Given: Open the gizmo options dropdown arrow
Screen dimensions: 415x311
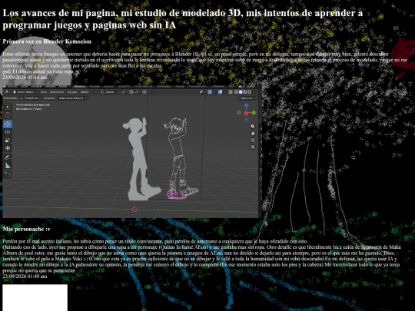Looking at the screenshot, I should [x=214, y=92].
